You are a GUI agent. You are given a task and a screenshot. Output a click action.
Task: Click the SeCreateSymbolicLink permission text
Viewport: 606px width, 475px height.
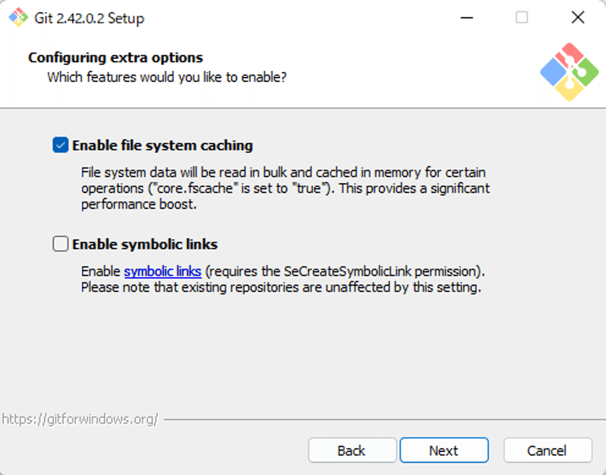click(345, 272)
